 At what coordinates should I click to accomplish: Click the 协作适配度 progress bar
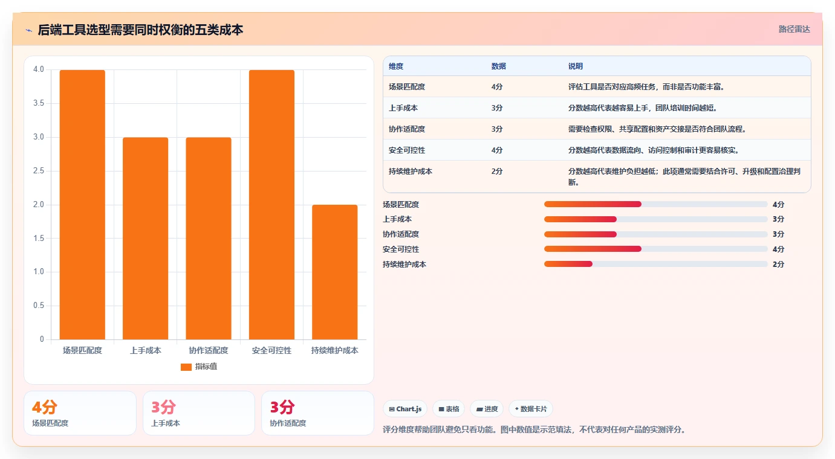655,234
